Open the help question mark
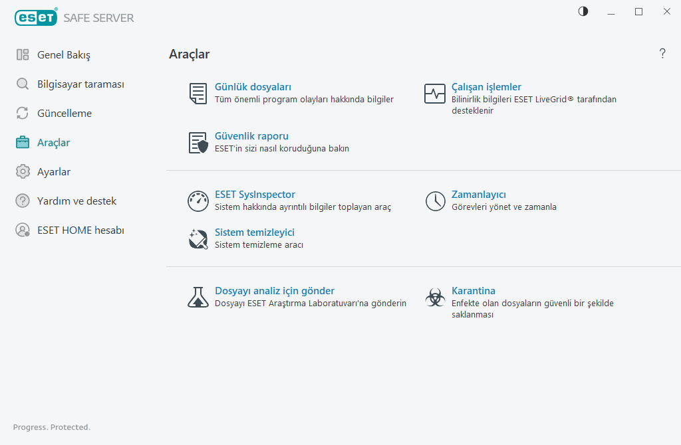Viewport: 681px width, 445px height. pyautogui.click(x=662, y=54)
